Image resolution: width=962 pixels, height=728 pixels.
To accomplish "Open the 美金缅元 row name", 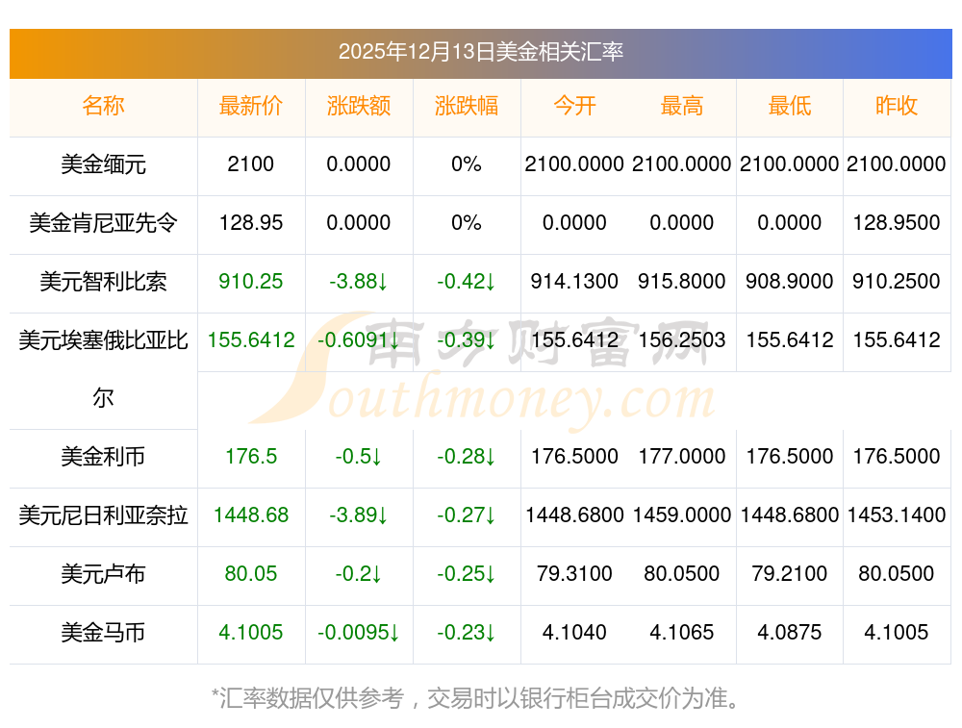I will pos(103,164).
